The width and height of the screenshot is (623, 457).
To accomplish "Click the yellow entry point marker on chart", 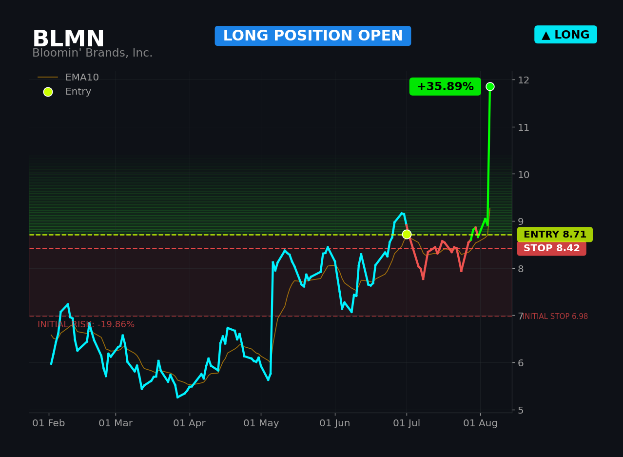I will [407, 234].
